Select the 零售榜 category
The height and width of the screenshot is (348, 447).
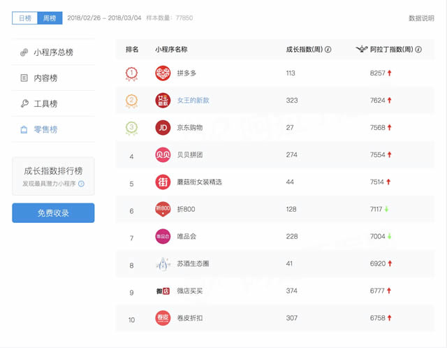pyautogui.click(x=45, y=129)
